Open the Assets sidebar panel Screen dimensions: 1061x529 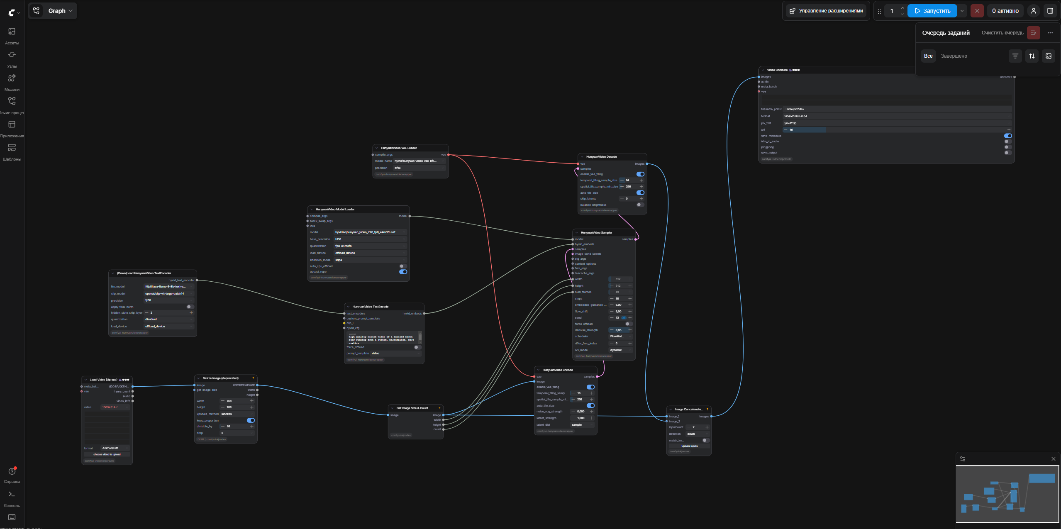12,36
